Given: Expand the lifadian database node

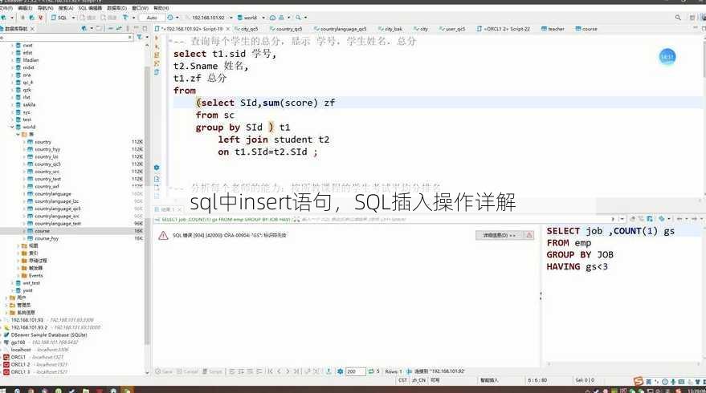Looking at the screenshot, I should tap(13, 60).
